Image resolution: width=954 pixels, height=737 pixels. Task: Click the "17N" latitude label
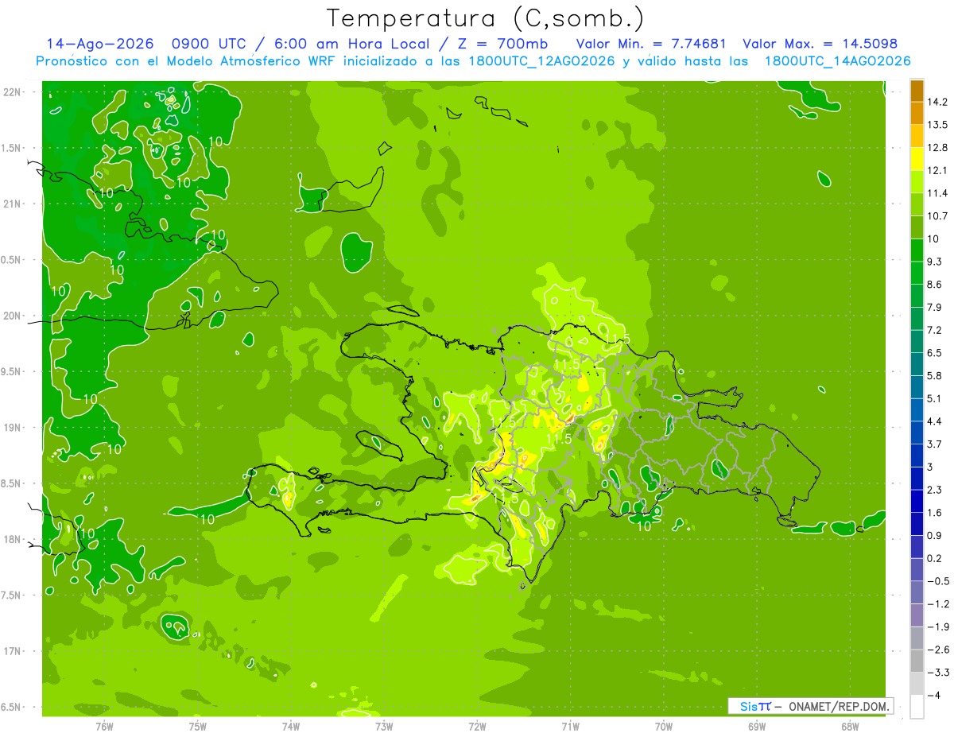13,651
